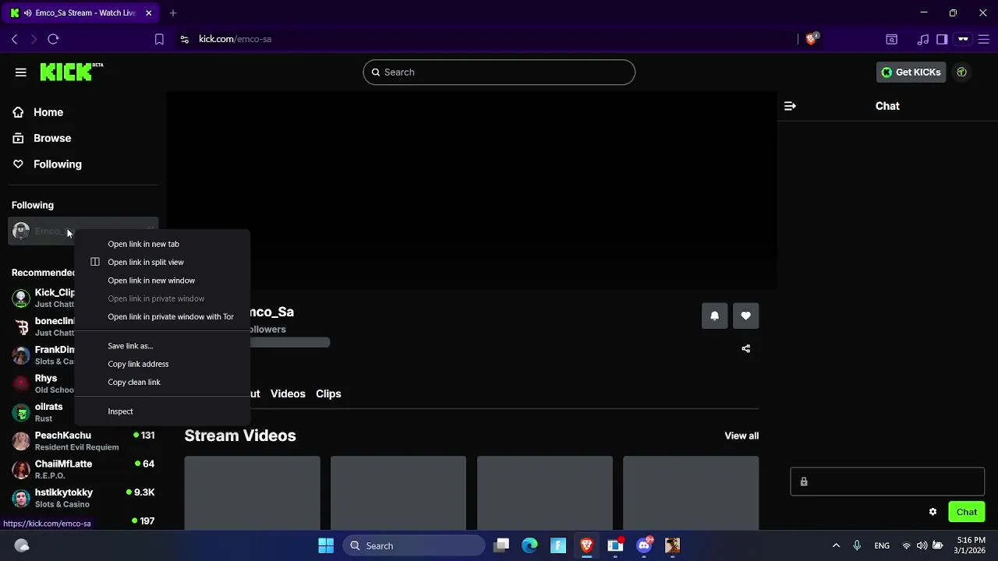Reload the page
The height and width of the screenshot is (561, 998).
(53, 39)
